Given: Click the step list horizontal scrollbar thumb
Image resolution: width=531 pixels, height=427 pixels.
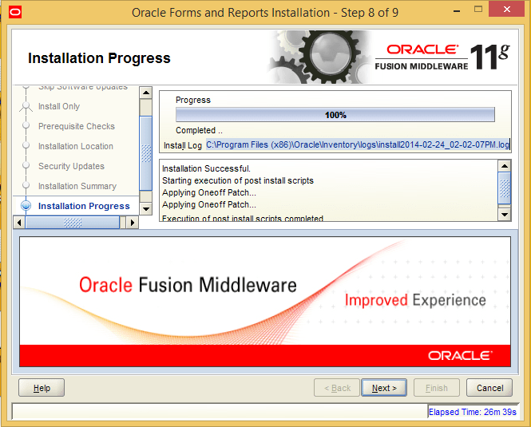Looking at the screenshot, I should pos(73,223).
